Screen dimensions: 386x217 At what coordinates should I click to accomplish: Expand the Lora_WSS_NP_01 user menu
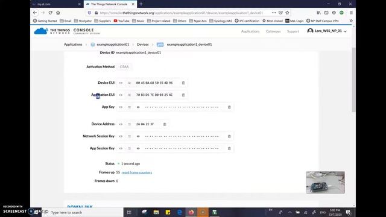[x=327, y=31]
